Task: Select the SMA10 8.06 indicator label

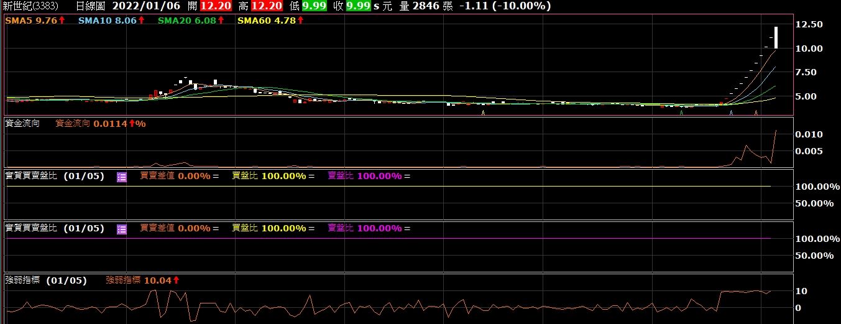Action: pyautogui.click(x=112, y=20)
